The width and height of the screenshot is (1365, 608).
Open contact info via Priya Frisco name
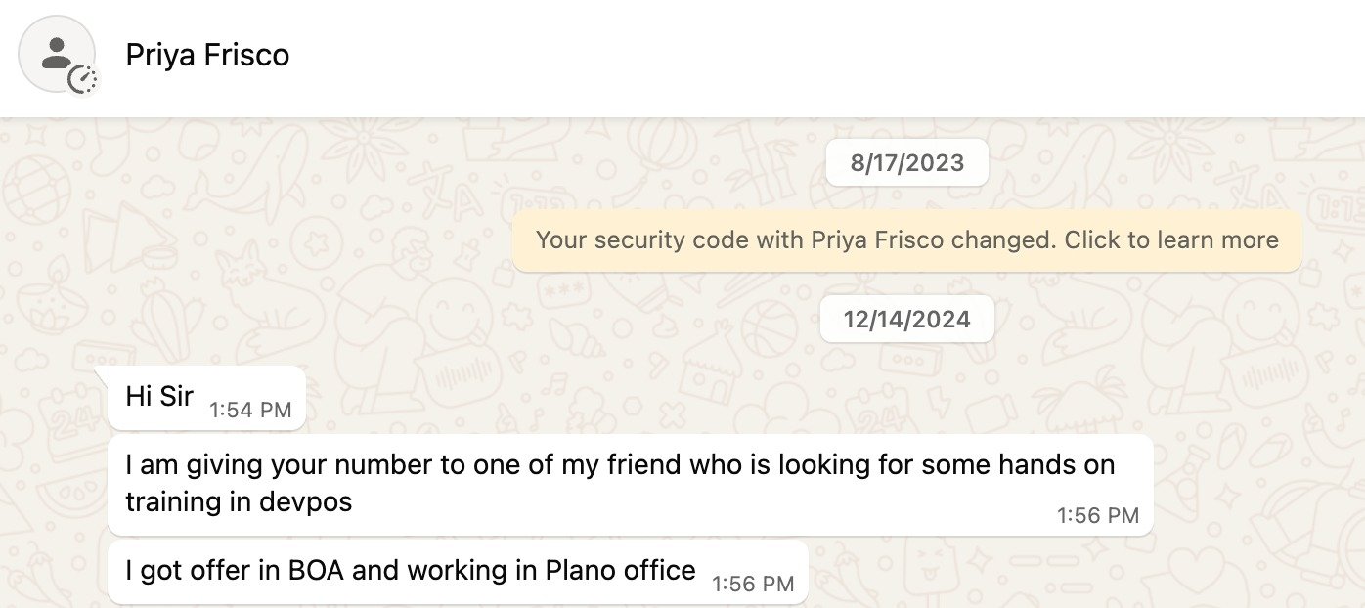(x=207, y=55)
